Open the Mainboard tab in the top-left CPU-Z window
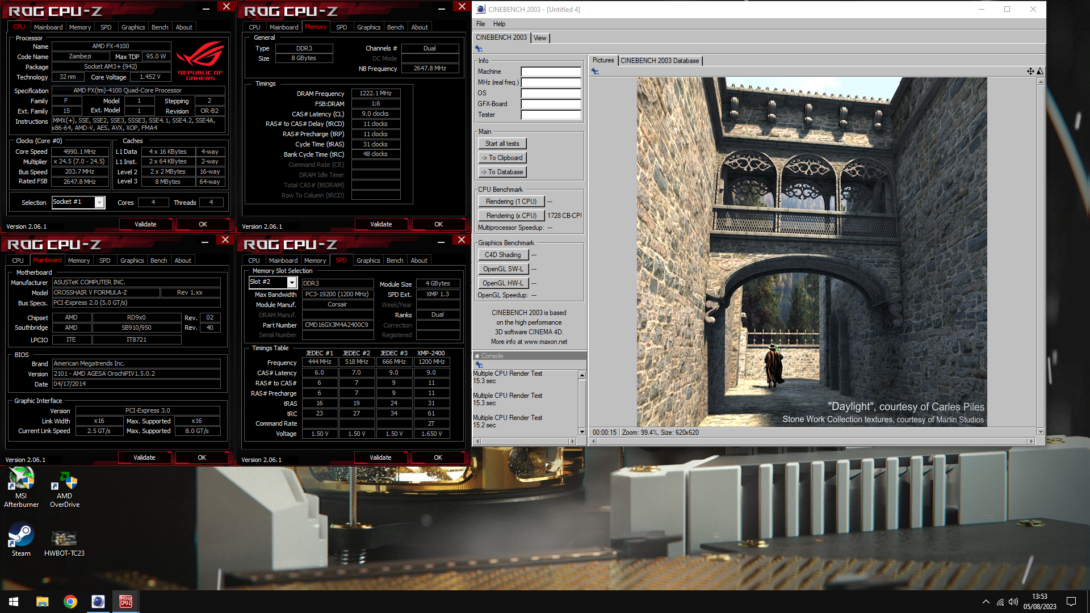Viewport: 1090px width, 613px height. [x=48, y=27]
